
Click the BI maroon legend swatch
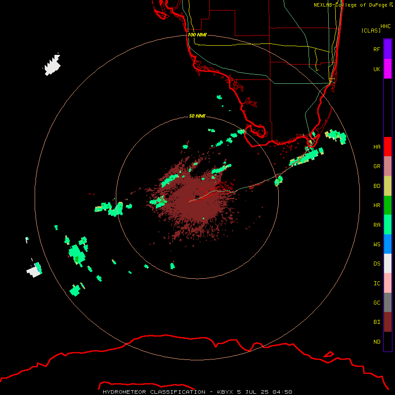point(388,322)
